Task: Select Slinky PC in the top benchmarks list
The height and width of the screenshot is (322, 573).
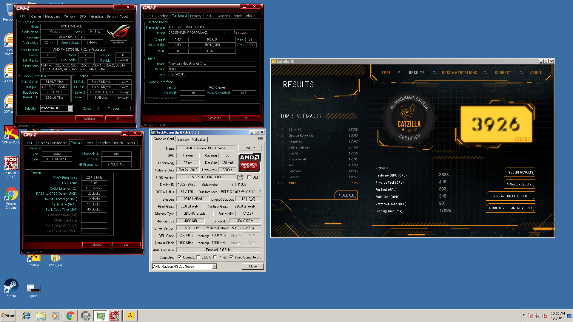Action: click(x=320, y=129)
